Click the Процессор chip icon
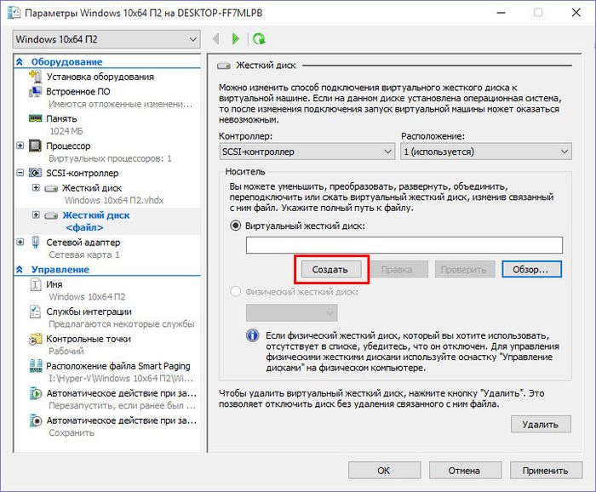 [x=36, y=146]
